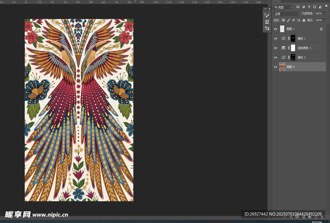The height and width of the screenshot is (223, 330).
Task: Filter layers by adjustment layer type
Action: [304, 7]
